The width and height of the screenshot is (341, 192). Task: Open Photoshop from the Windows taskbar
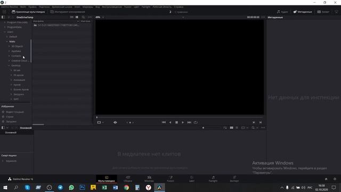click(x=83, y=187)
